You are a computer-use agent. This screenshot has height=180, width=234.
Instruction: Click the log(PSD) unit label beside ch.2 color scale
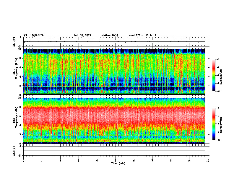click(x=221, y=125)
